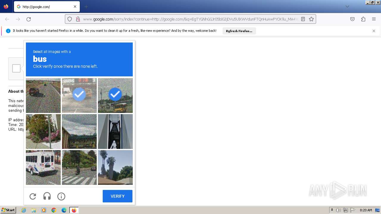
Task: Open the Windows Start menu
Action: [x=8, y=210]
